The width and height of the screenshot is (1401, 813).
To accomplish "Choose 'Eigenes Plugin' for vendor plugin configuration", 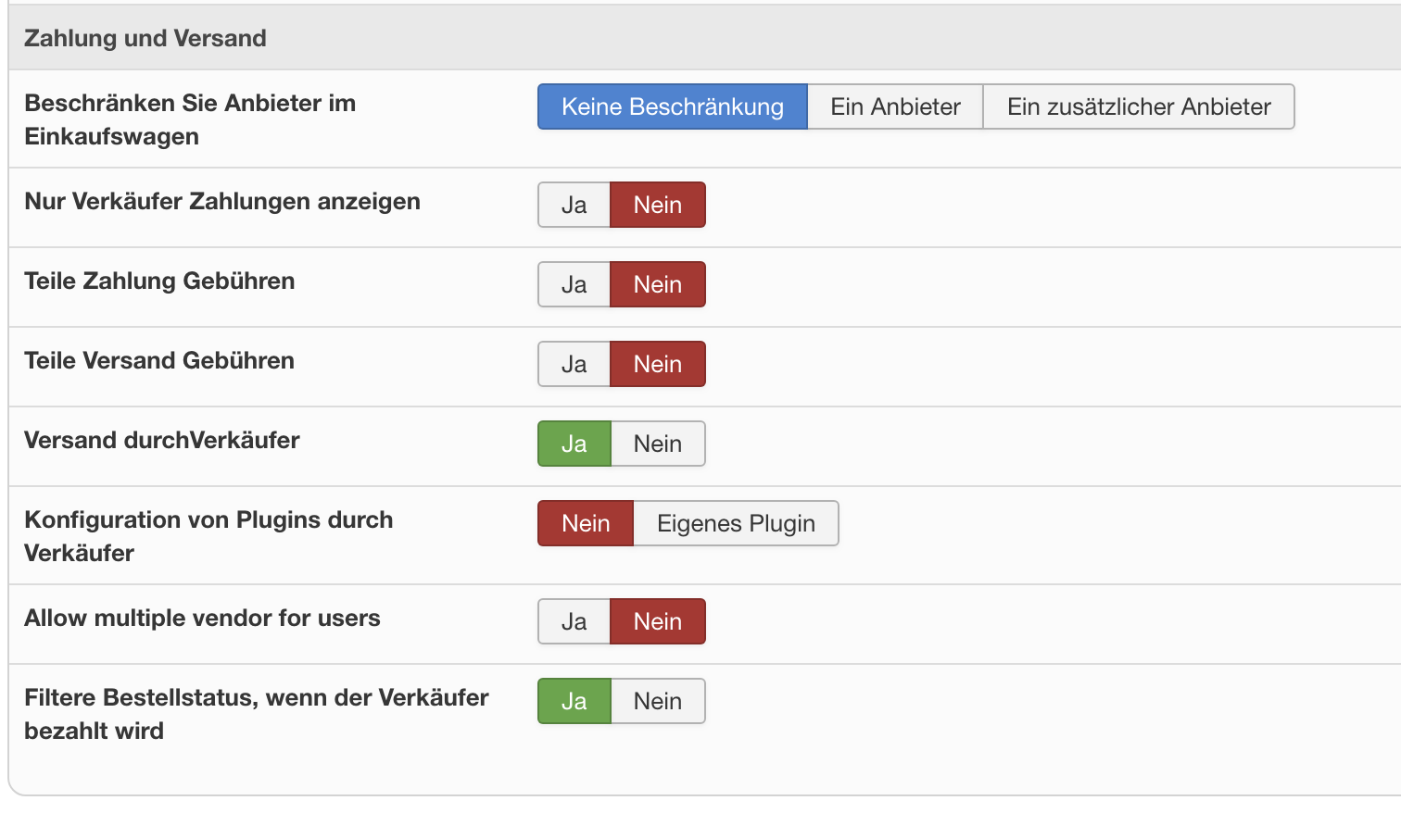I will (736, 523).
